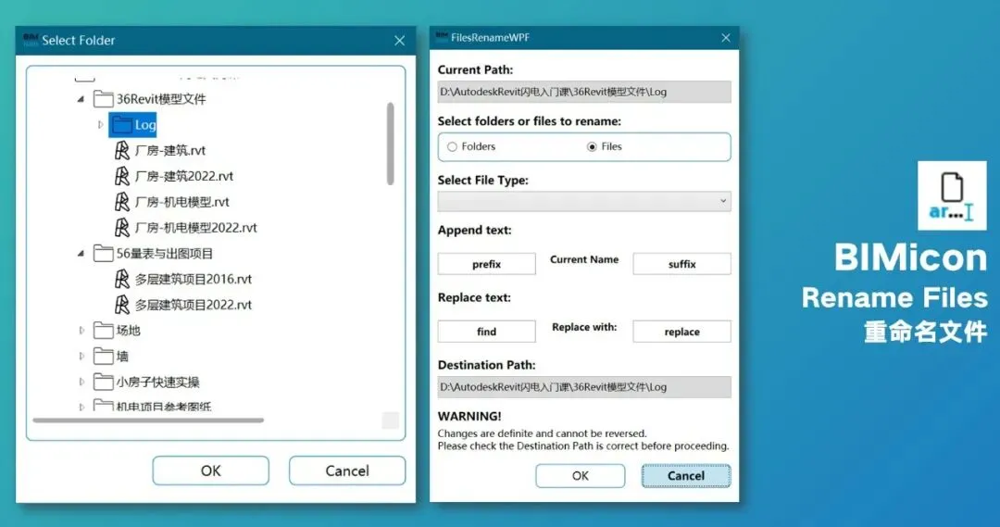
Task: Click the suffix text field
Action: click(x=681, y=264)
